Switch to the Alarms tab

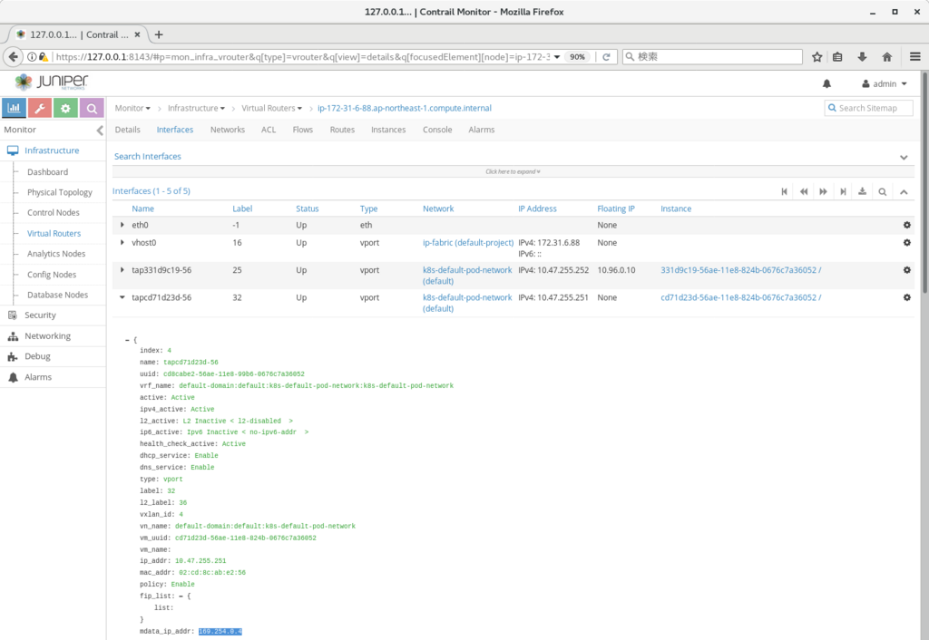click(481, 130)
